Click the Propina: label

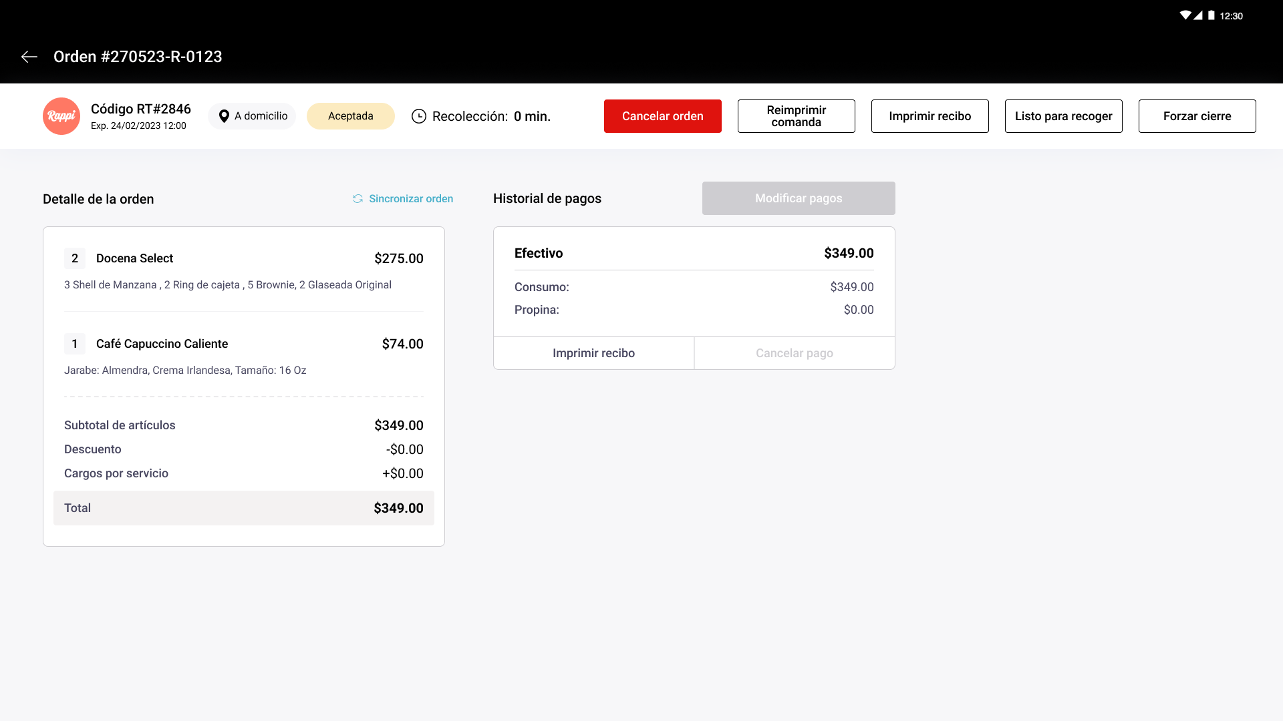pyautogui.click(x=537, y=310)
